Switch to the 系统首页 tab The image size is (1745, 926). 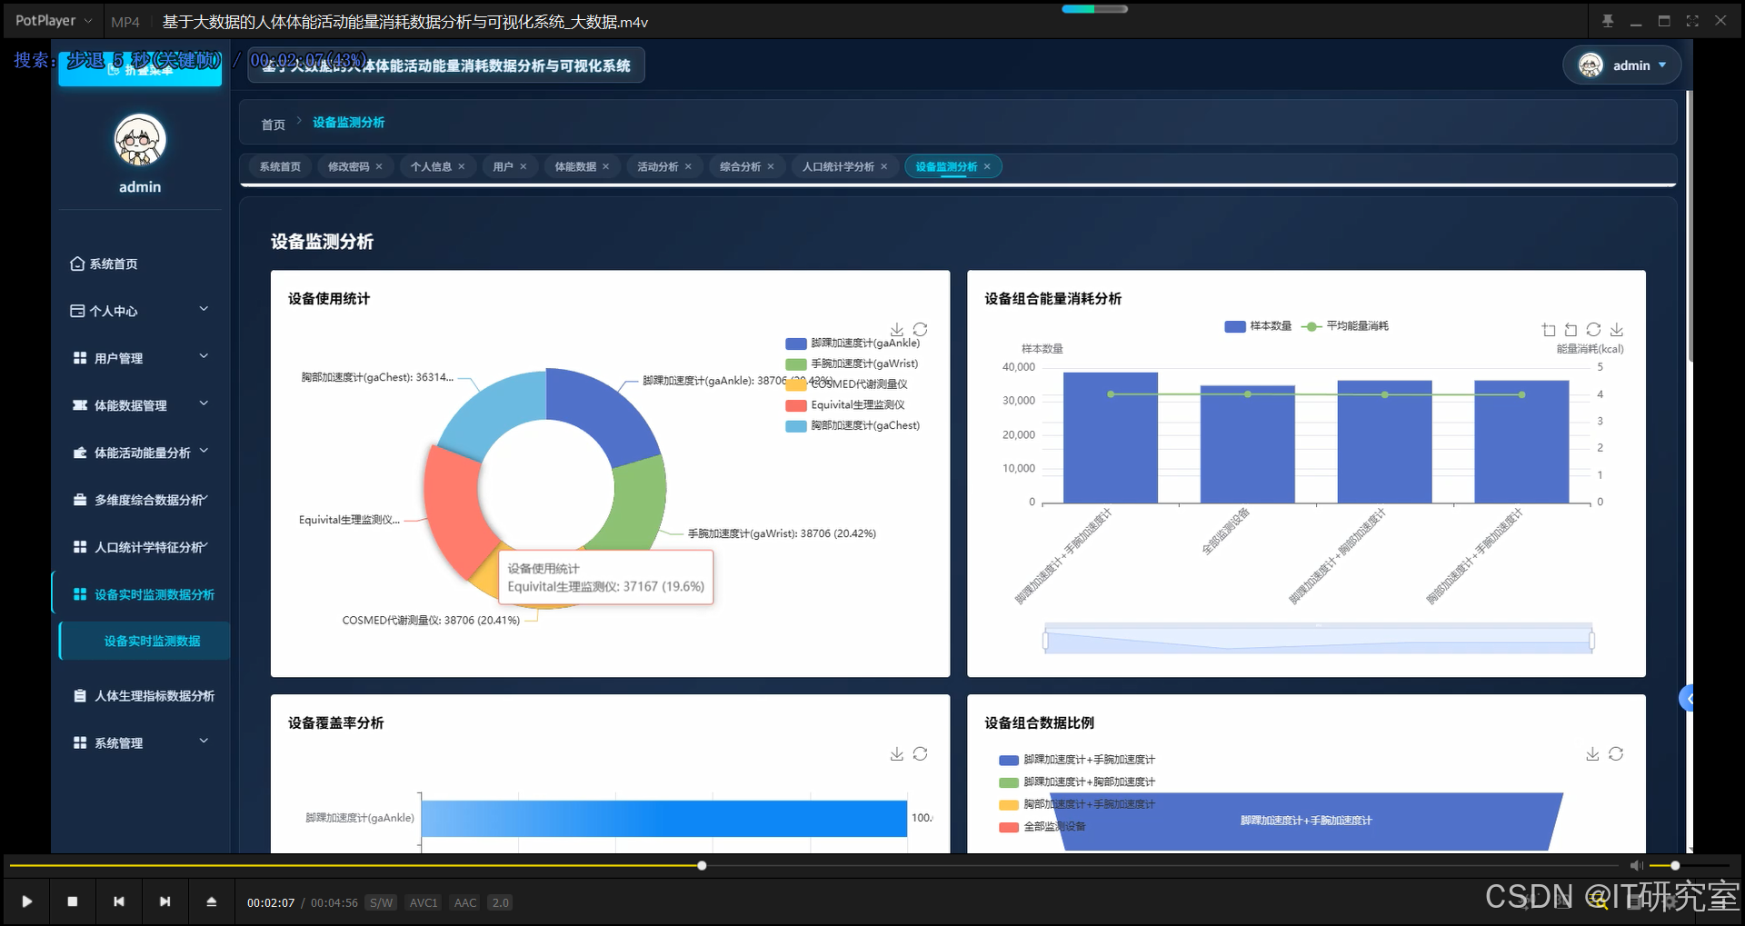(280, 166)
